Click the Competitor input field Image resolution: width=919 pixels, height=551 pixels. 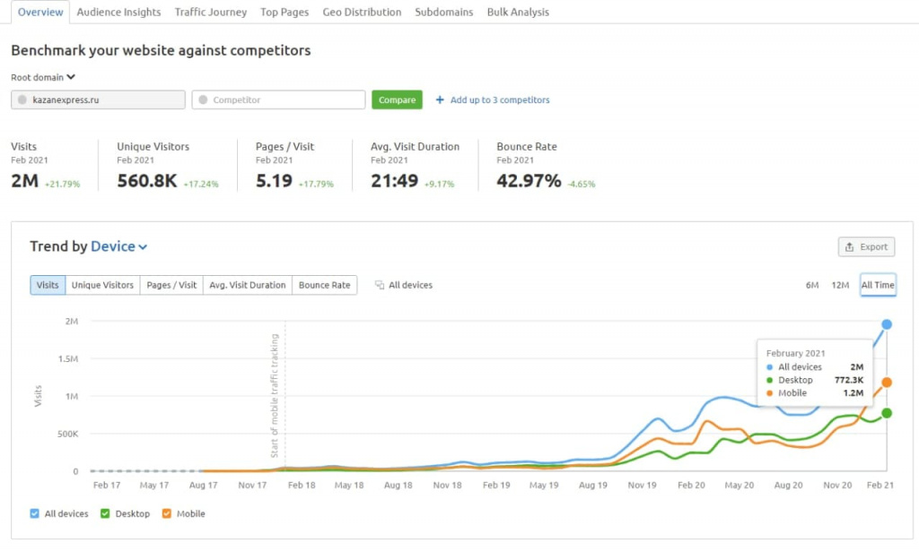278,100
